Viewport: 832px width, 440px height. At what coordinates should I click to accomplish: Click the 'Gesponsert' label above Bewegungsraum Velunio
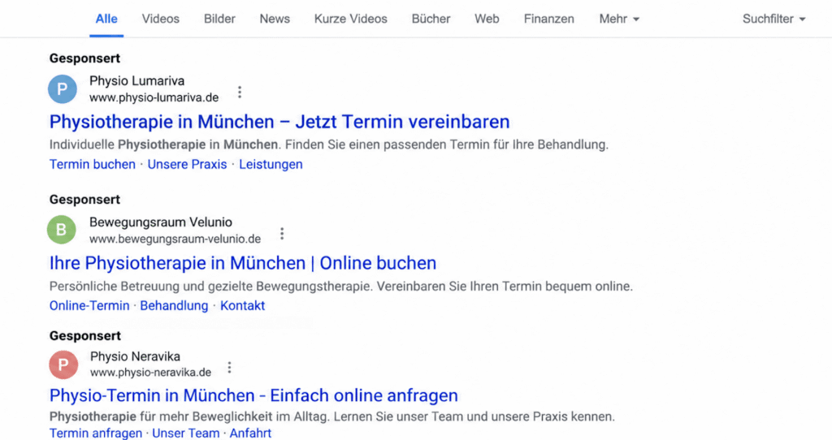84,200
